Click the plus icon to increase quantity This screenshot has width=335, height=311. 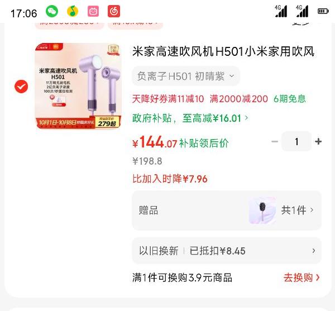coord(318,141)
